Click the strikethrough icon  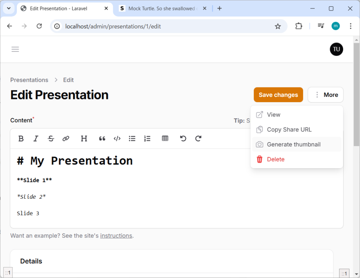(x=51, y=139)
